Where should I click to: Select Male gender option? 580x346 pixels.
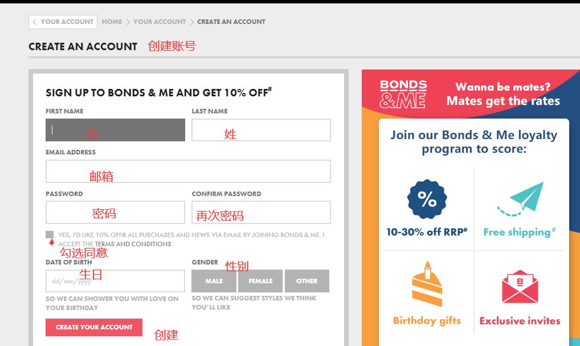tap(214, 281)
